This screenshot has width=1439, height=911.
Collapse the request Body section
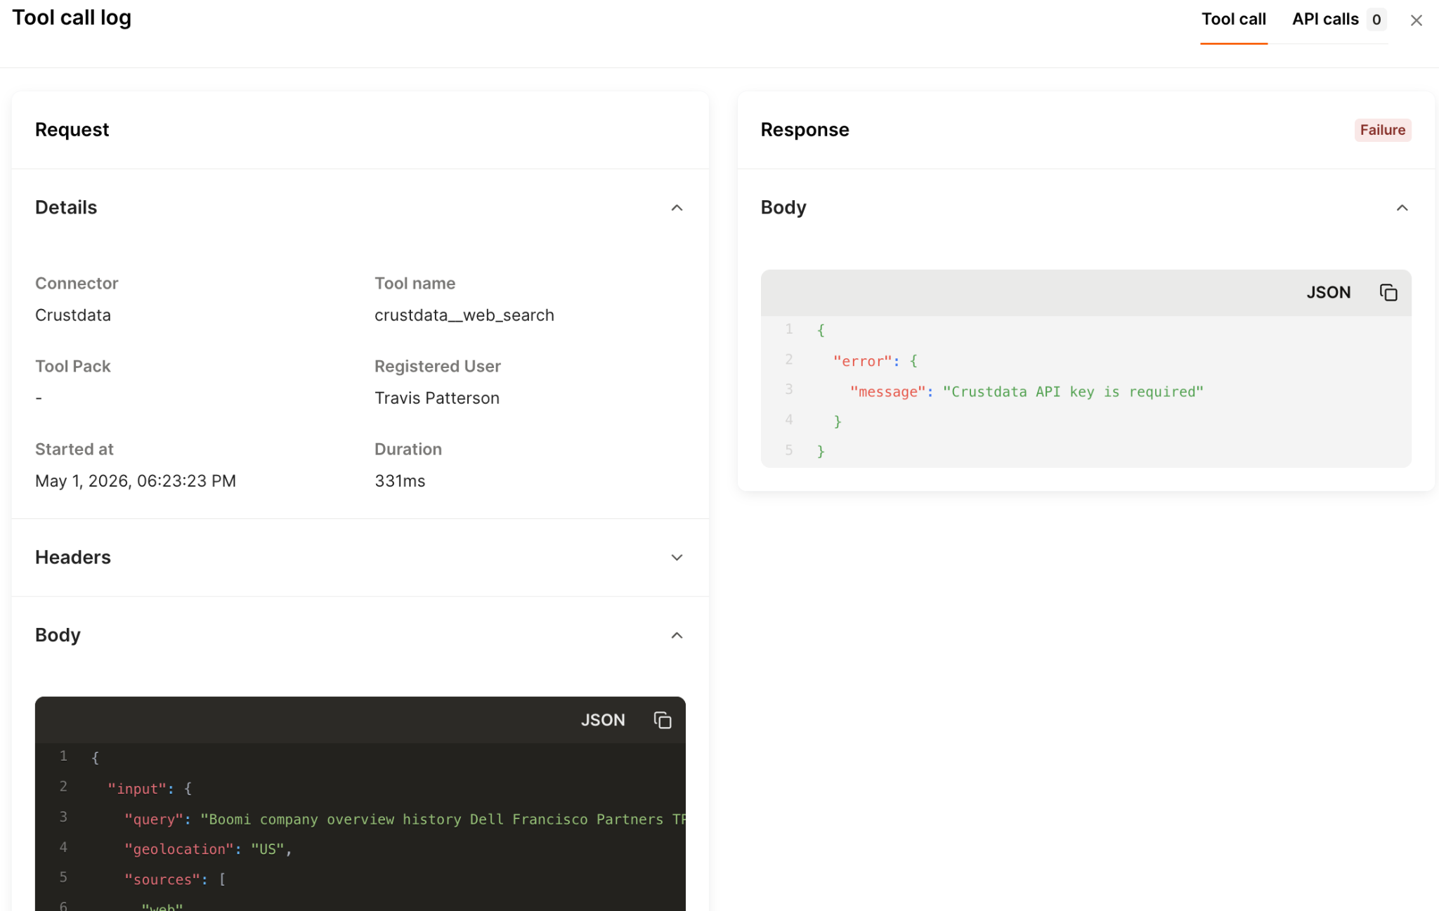677,635
